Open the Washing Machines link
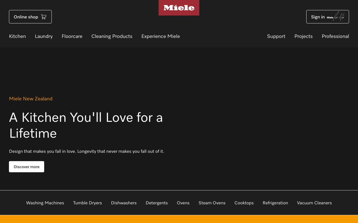This screenshot has width=358, height=223. (45, 203)
